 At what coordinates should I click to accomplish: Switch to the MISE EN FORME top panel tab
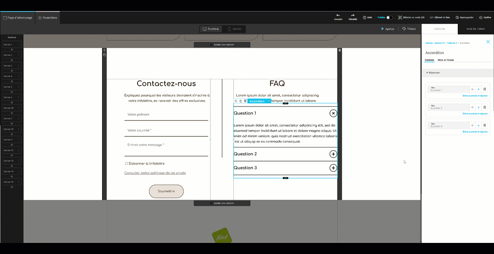point(475,29)
